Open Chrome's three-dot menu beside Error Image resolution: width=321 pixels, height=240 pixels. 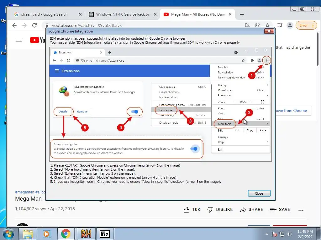[313, 25]
